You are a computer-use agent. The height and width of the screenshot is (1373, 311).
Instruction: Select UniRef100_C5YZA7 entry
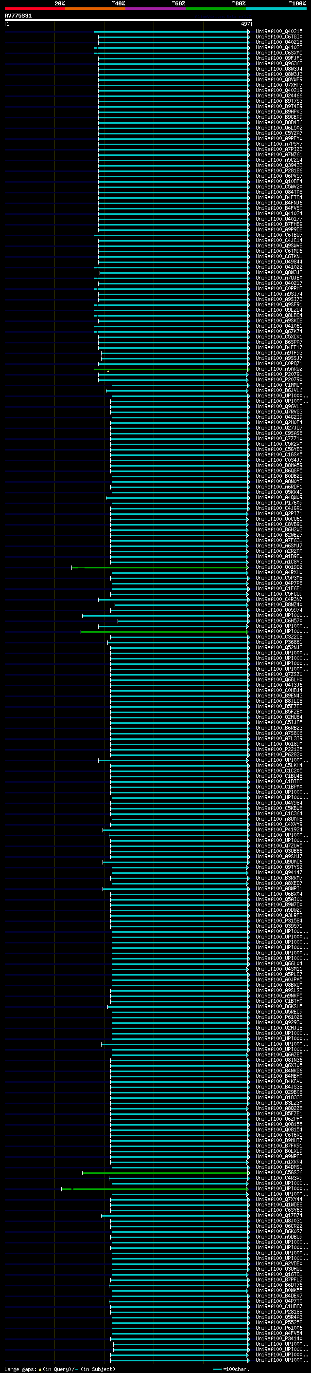(279, 133)
